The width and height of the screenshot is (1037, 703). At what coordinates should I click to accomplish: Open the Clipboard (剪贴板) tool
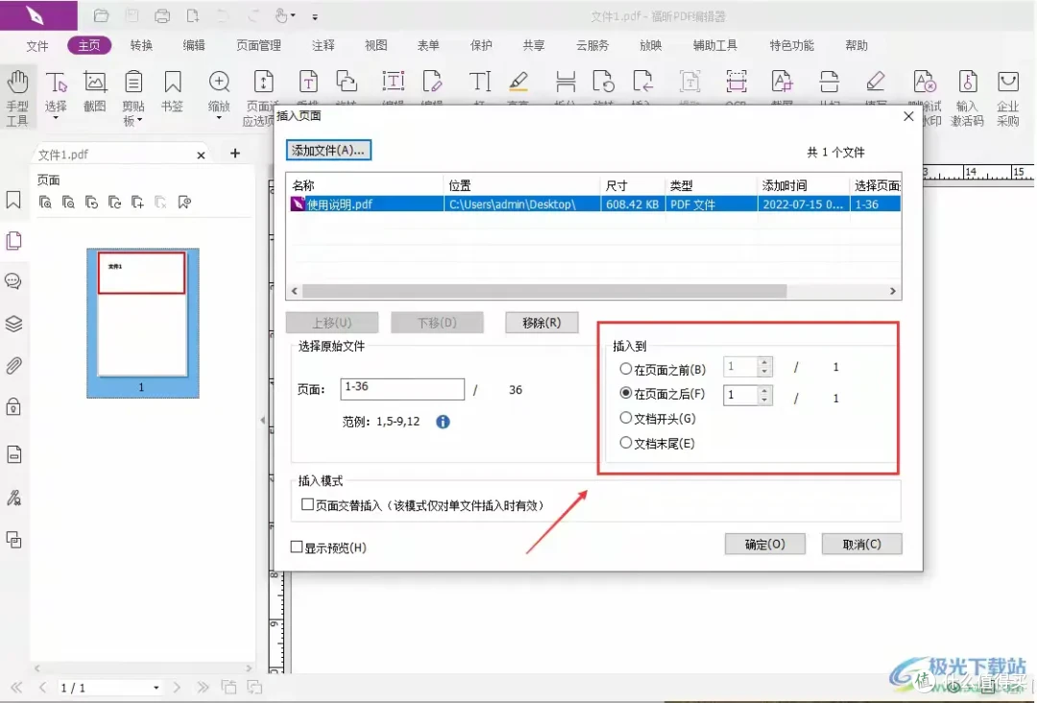click(x=133, y=83)
